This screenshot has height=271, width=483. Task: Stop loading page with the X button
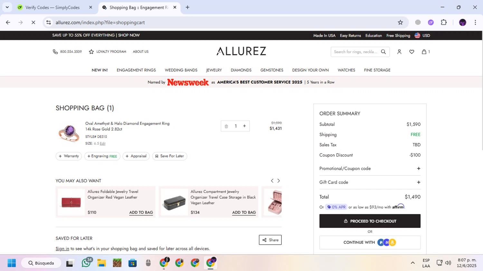point(33,23)
